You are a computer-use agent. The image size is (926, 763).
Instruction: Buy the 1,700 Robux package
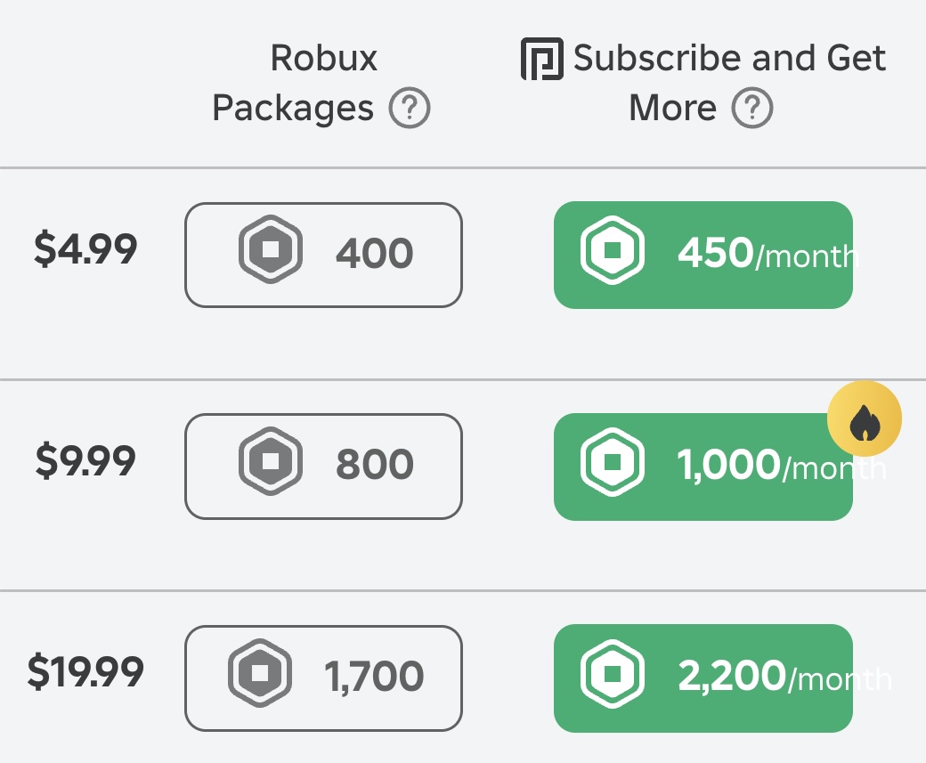pyautogui.click(x=323, y=678)
